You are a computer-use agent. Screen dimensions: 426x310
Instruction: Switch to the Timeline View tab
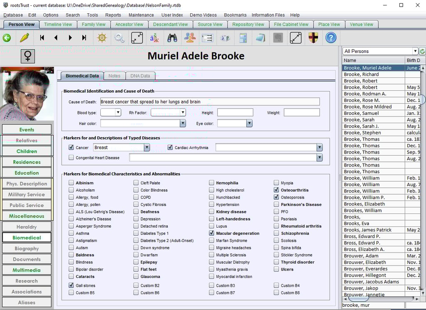coord(58,24)
